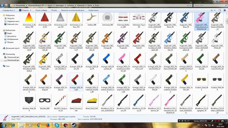Image resolution: width=228 pixels, height=128 pixels.
Task: Select the Aviators_Pilot glasses file
Action: pyautogui.click(x=217, y=82)
